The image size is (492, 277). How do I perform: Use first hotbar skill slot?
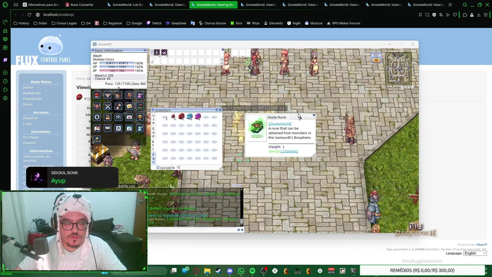(157, 52)
